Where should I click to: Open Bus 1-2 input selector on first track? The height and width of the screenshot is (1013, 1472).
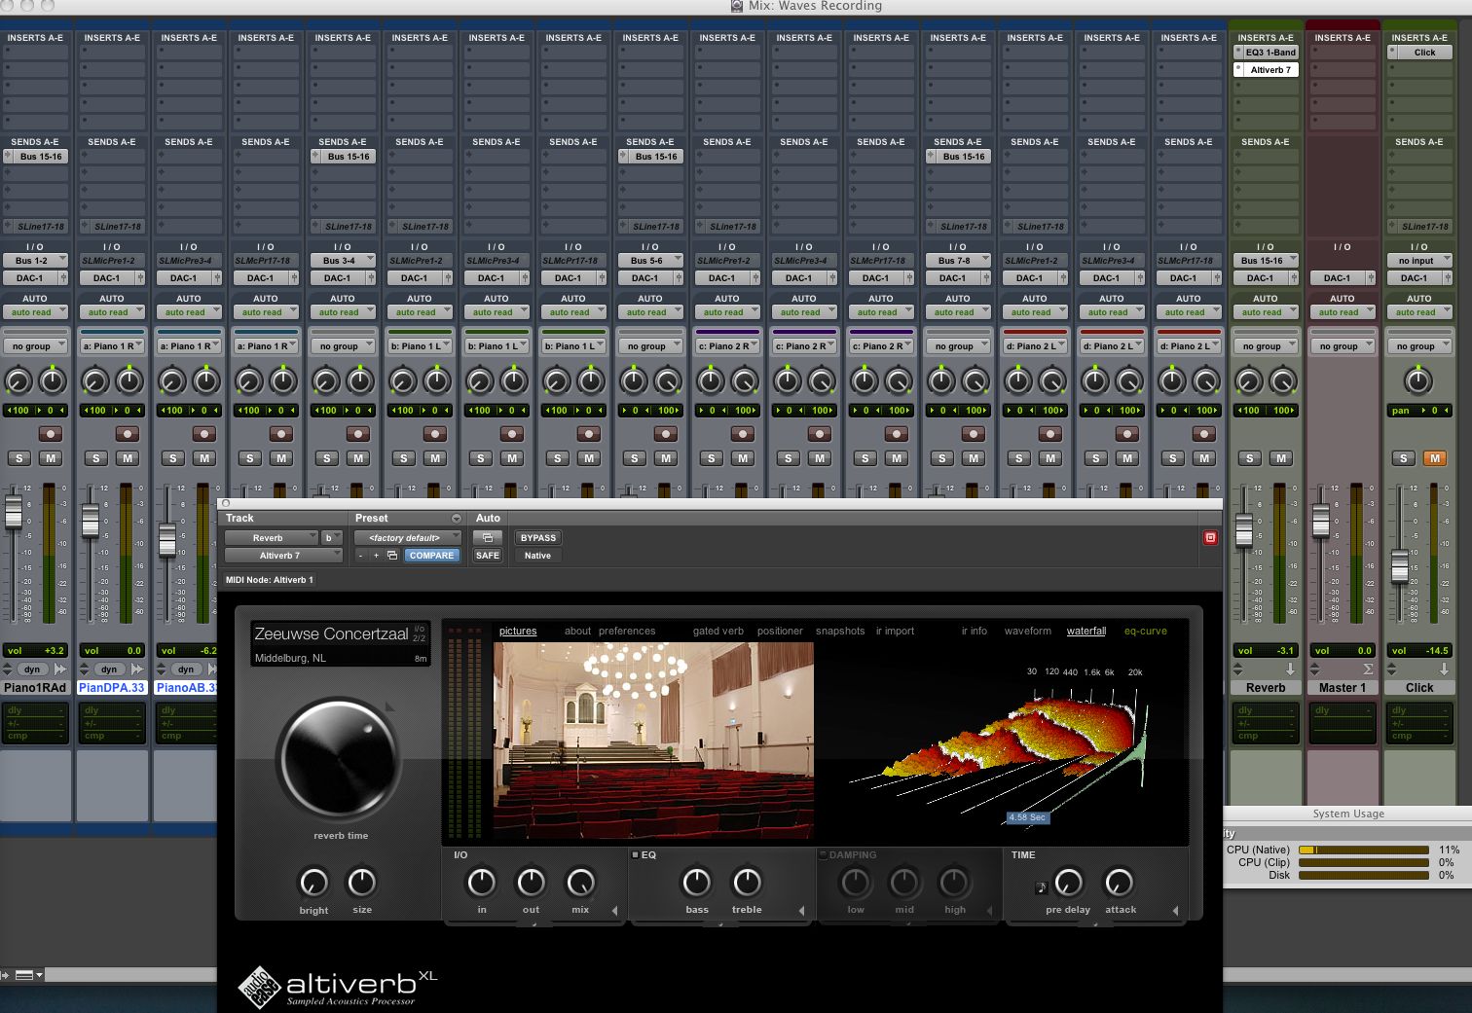(35, 260)
